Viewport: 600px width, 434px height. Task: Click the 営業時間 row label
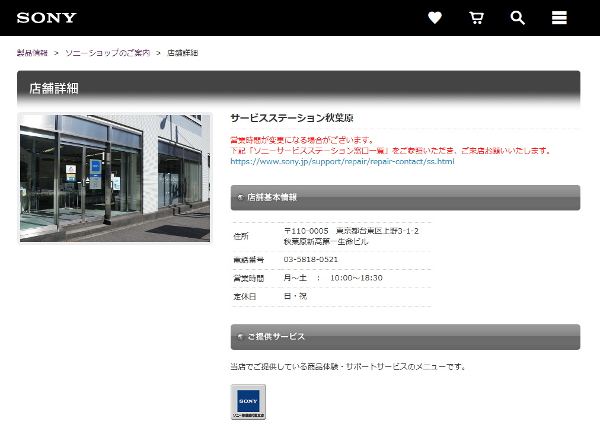point(249,279)
